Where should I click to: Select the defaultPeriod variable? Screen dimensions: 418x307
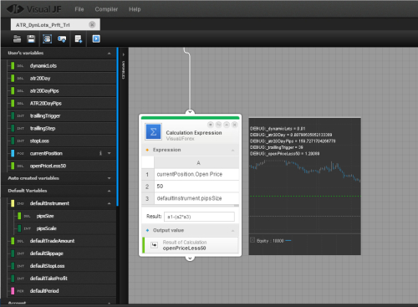click(x=61, y=291)
